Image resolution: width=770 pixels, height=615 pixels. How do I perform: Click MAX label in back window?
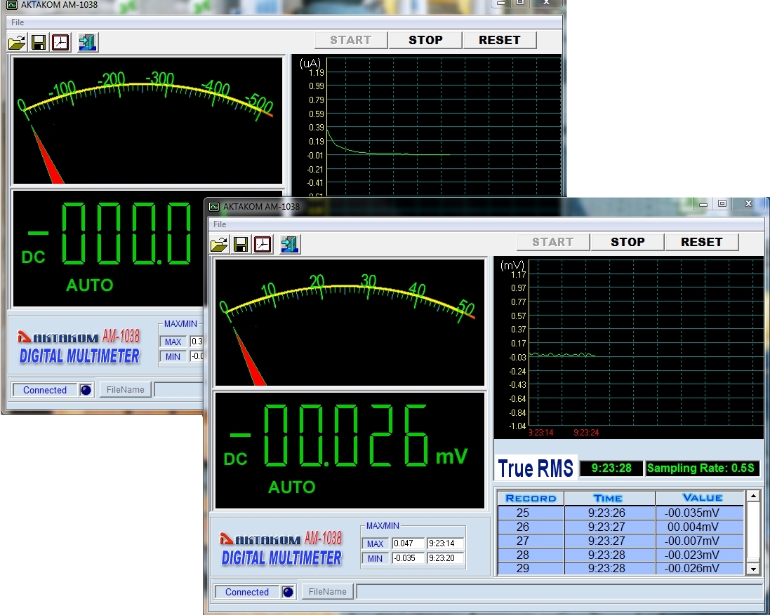(x=173, y=342)
